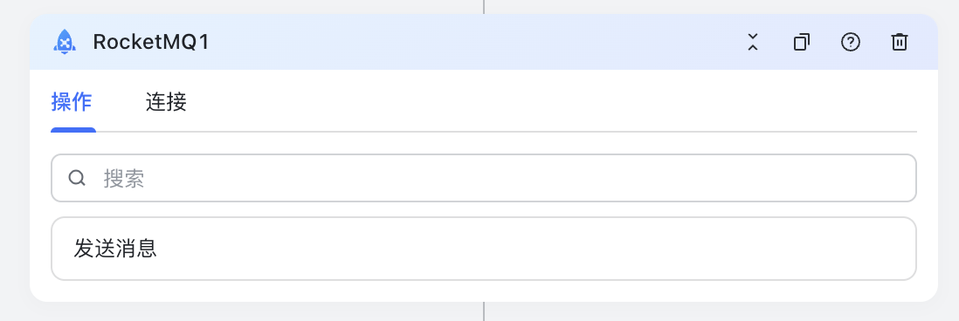Switch to the 连接 tab
Viewport: 959px width, 321px height.
pos(166,102)
